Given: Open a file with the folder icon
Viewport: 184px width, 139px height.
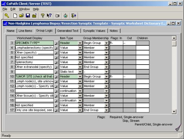Looking at the screenshot, I should click(x=21, y=15).
